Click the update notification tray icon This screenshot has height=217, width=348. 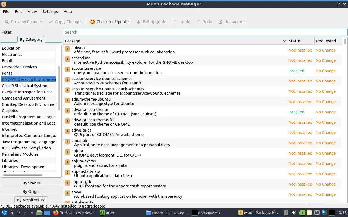pos(324,212)
